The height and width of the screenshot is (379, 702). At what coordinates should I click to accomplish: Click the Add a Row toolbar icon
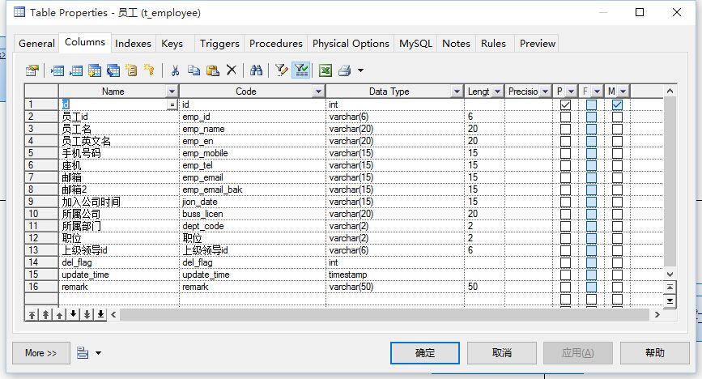[x=76, y=70]
